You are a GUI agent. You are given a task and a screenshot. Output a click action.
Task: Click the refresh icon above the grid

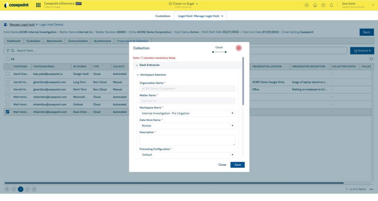371,59
